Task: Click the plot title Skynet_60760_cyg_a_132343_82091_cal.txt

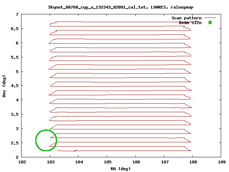Action: (97, 7)
